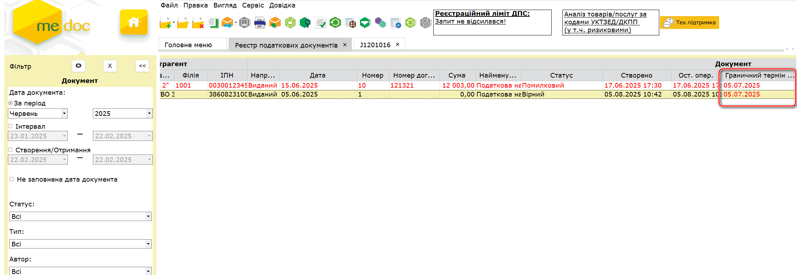This screenshot has height=275, width=797.
Task: Click the create new document folder icon
Action: tap(165, 23)
